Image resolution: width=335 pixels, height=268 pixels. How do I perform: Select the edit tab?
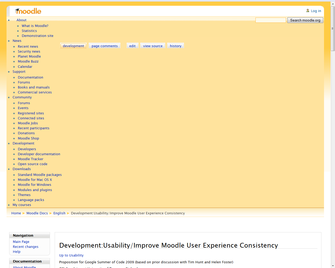(132, 46)
